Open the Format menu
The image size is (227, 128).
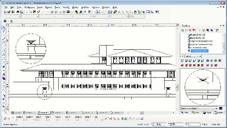[x=49, y=7]
